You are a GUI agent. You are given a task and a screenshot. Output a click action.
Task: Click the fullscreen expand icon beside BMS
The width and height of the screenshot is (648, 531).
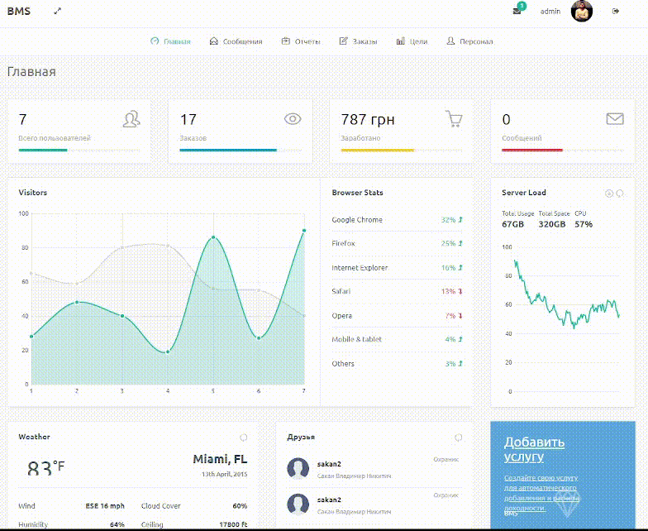[58, 12]
